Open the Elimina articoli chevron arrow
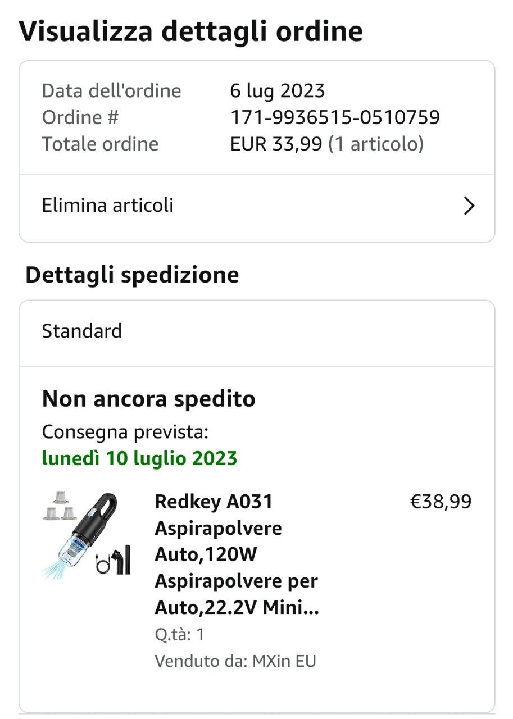The width and height of the screenshot is (513, 719). (469, 206)
